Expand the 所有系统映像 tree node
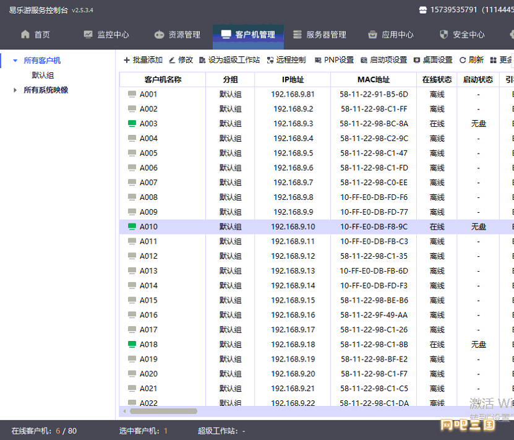Image resolution: width=514 pixels, height=440 pixels. (15, 90)
